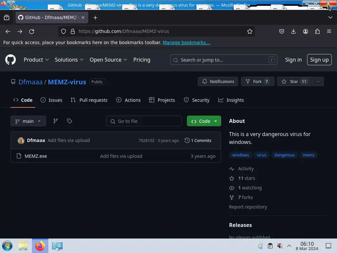The height and width of the screenshot is (253, 337).
Task: Open the virus topic tag
Action: click(261, 155)
